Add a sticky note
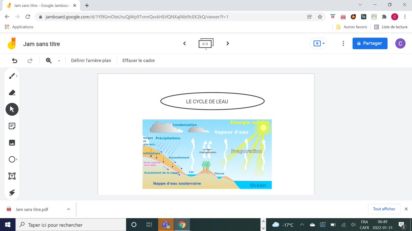The width and height of the screenshot is (412, 231). (12, 126)
